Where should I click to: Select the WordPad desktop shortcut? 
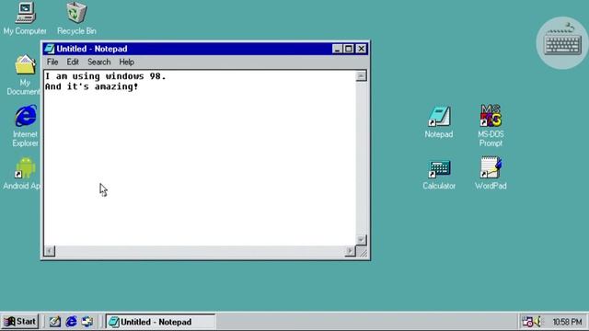[x=491, y=173]
